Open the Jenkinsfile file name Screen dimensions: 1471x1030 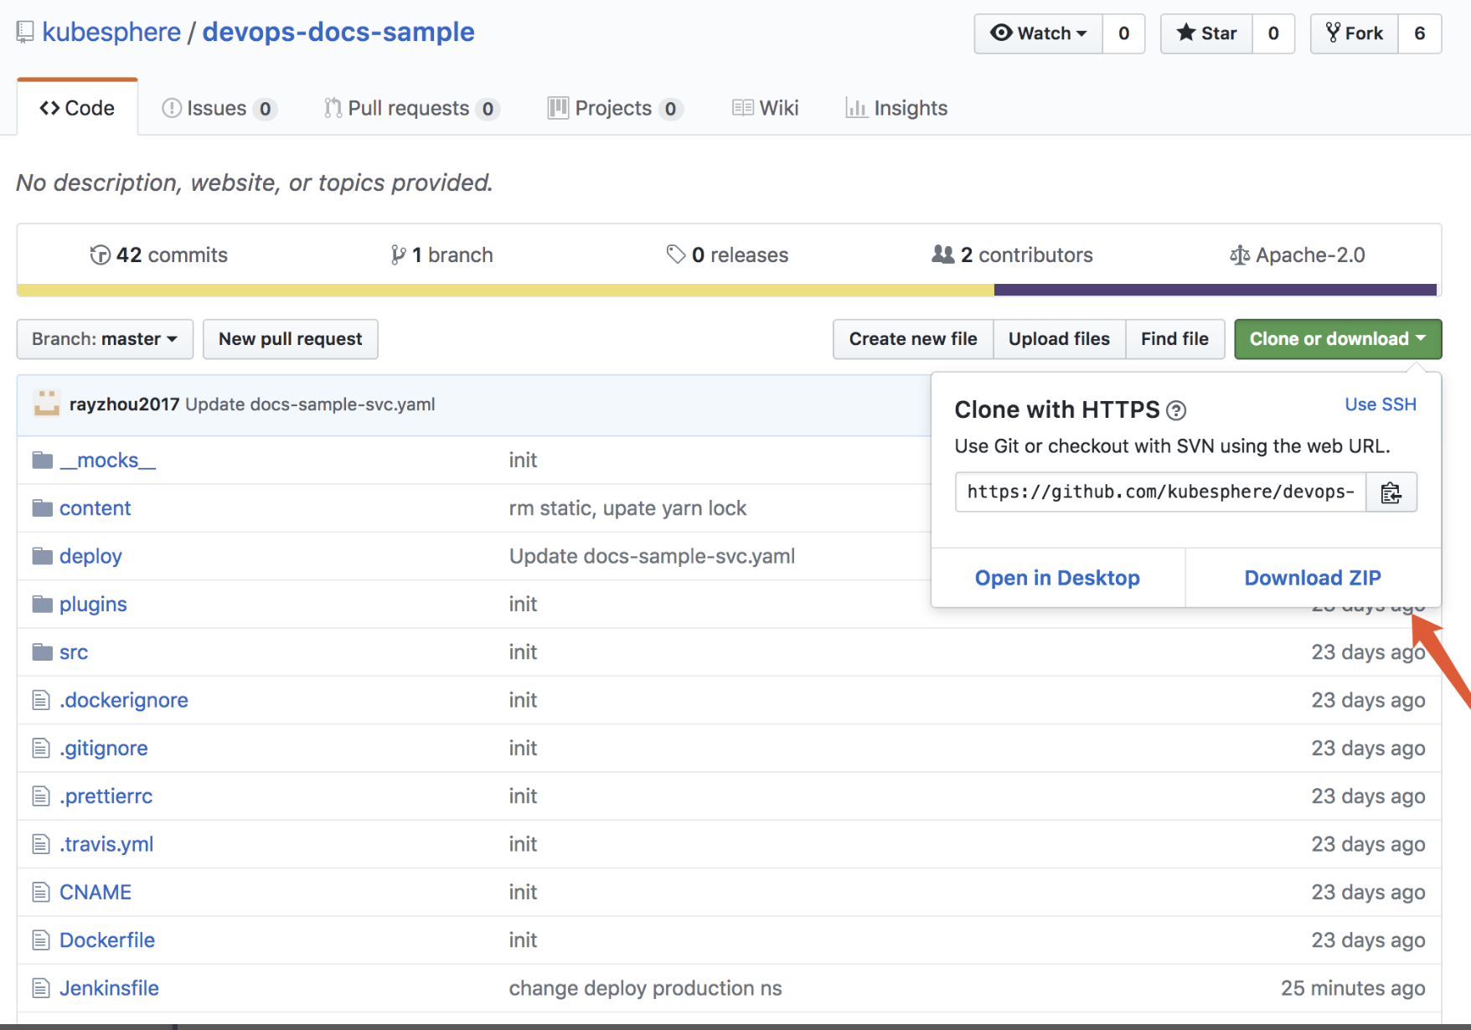point(109,988)
